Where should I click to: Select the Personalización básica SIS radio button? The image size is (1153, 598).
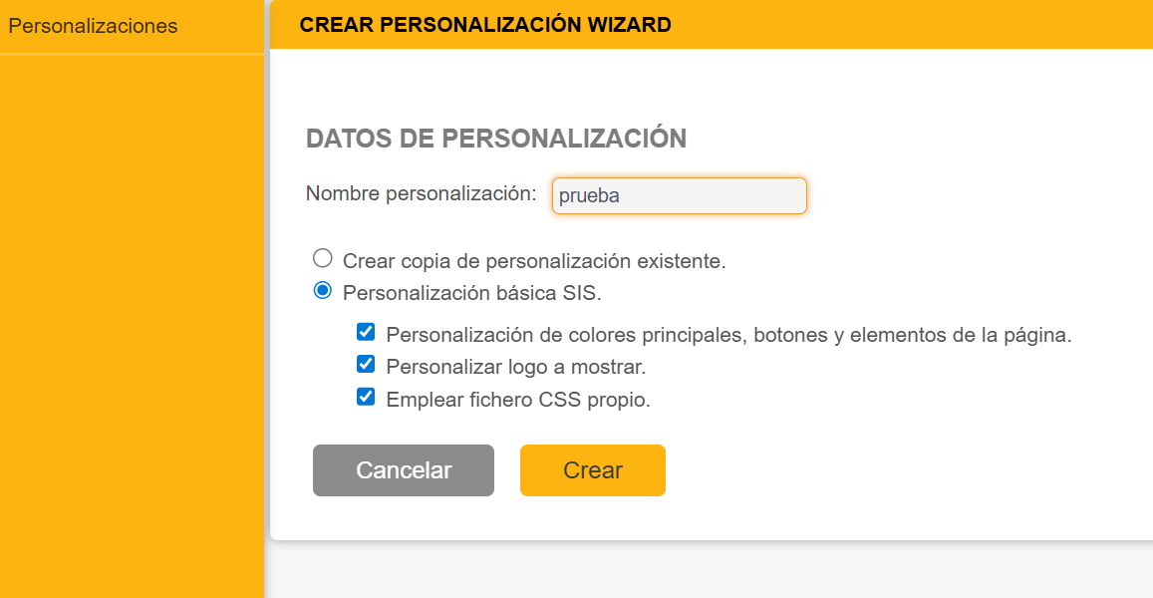(x=322, y=291)
